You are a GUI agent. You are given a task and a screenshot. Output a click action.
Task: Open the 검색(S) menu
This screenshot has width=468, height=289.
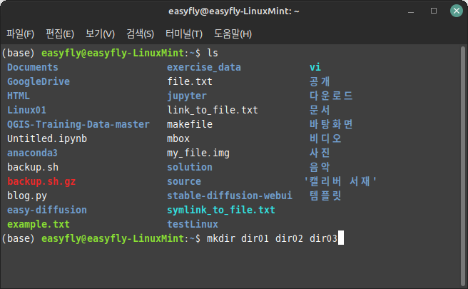(x=140, y=34)
